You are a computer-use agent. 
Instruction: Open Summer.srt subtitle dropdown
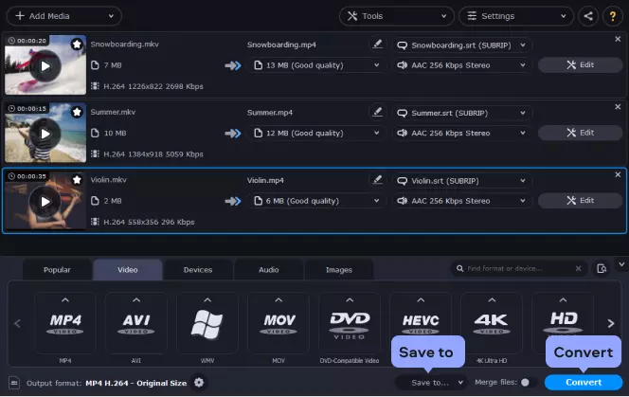[x=461, y=113]
